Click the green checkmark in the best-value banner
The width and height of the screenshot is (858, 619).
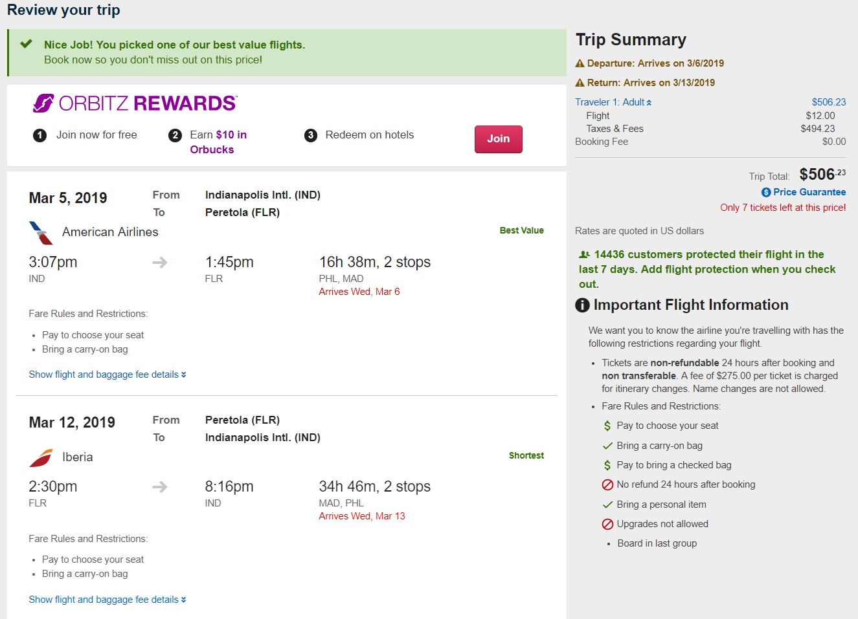click(x=26, y=44)
